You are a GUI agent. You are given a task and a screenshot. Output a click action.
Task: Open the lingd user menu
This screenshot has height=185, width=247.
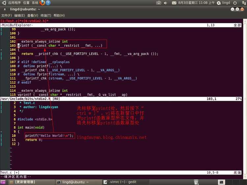tap(226, 3)
